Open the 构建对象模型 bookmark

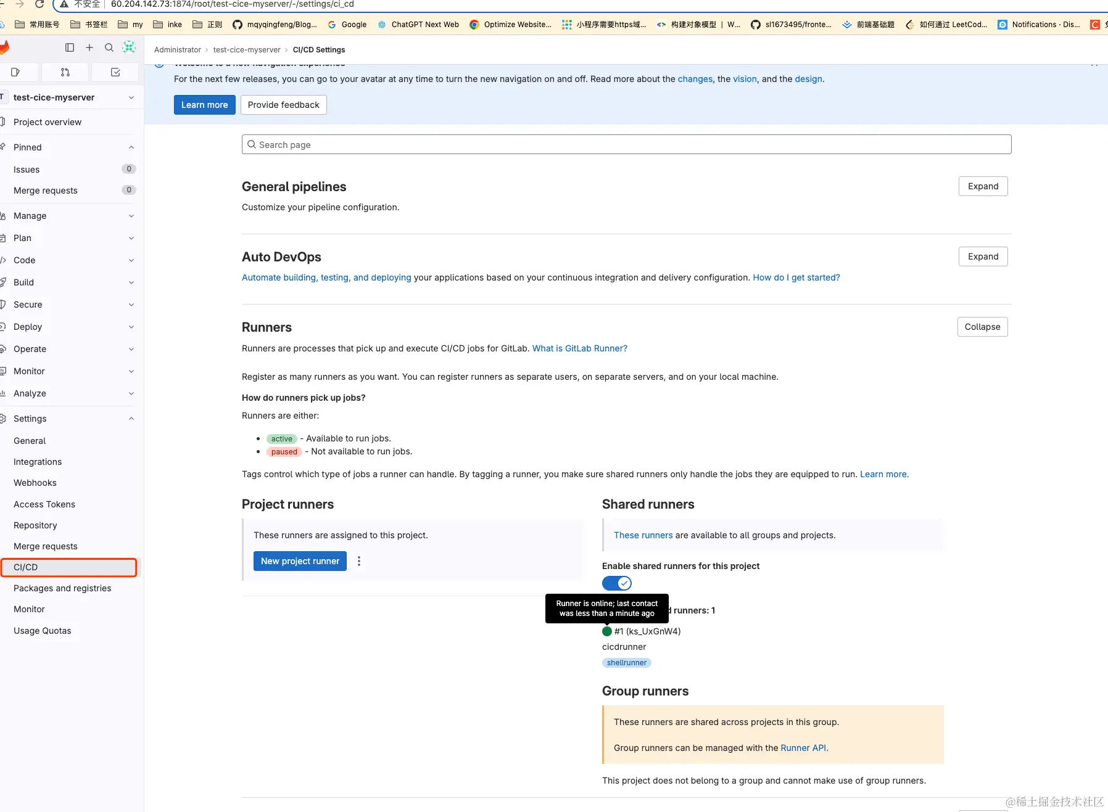[x=698, y=25]
